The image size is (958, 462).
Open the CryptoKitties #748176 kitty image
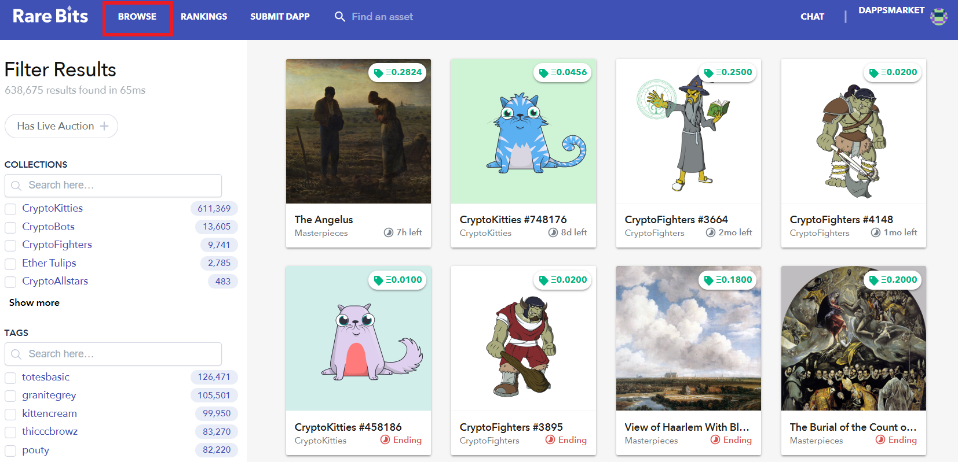point(524,131)
